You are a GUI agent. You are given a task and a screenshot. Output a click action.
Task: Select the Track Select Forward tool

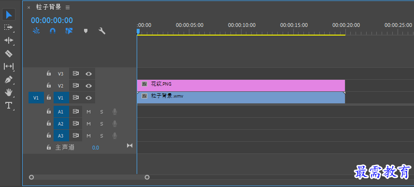8,27
